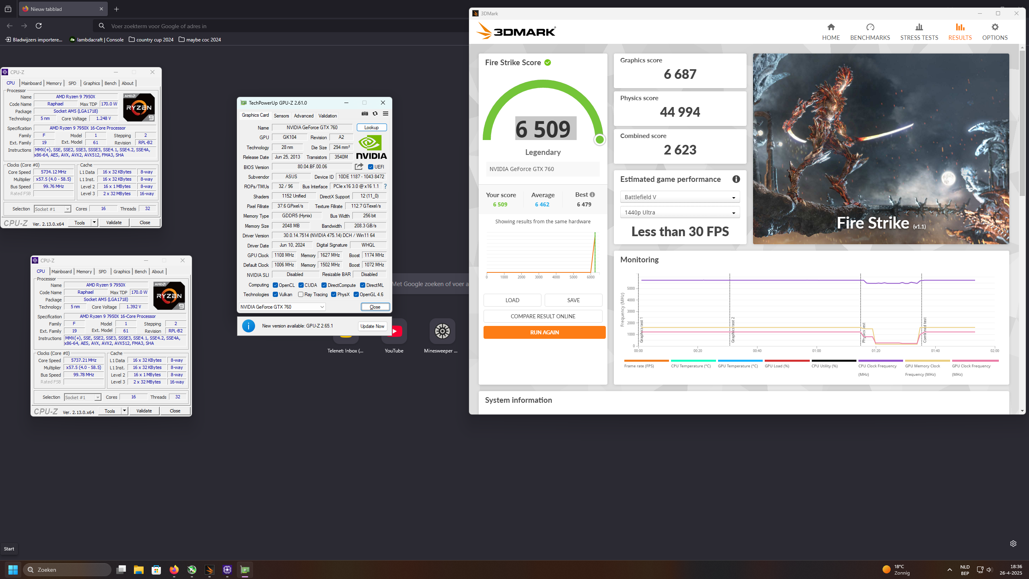Toggle Ray Tracing checkbox in GPU-Z
This screenshot has width=1029, height=579.
tap(300, 295)
